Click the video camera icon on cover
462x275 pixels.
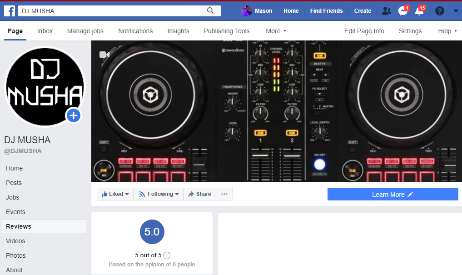(x=104, y=55)
